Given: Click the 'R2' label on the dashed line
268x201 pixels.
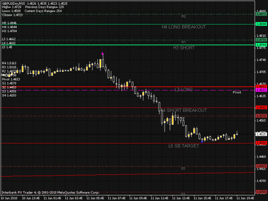Looking at the screenshot, I should [x=184, y=16].
